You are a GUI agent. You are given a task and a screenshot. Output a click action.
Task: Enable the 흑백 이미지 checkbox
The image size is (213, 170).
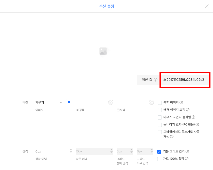coord(160,103)
